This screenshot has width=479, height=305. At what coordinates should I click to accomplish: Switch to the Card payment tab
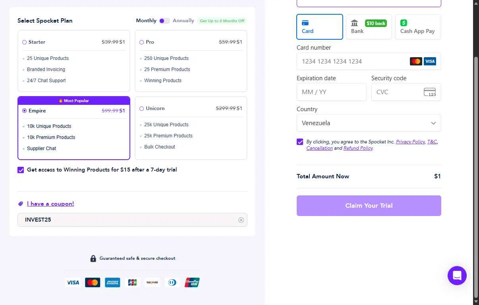click(x=320, y=27)
